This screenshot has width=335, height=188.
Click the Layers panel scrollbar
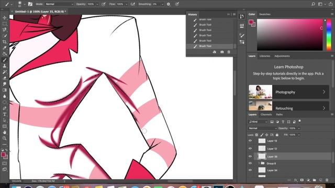[x=333, y=158]
